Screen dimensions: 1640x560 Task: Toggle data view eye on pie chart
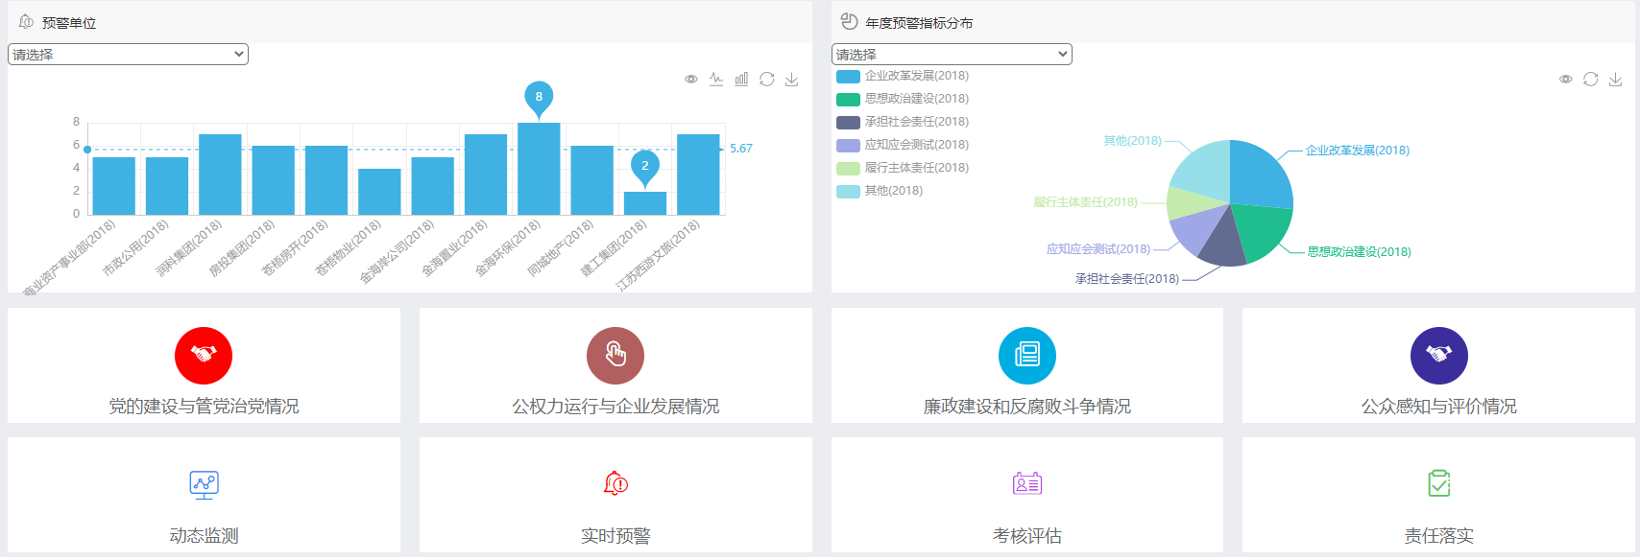click(x=1565, y=80)
